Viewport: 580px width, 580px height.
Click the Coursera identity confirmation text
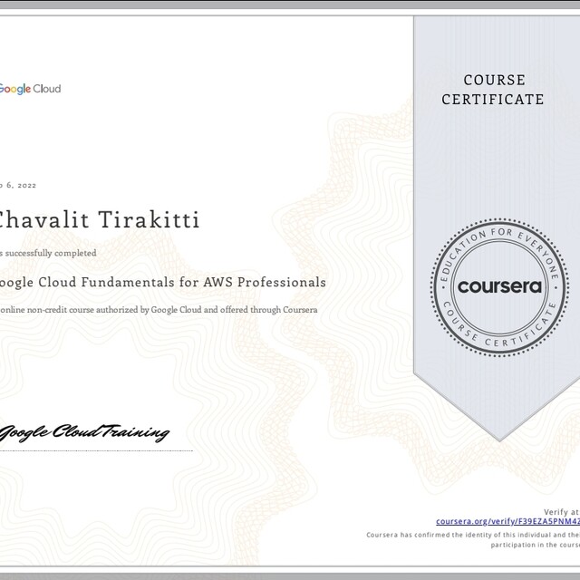coord(471,535)
